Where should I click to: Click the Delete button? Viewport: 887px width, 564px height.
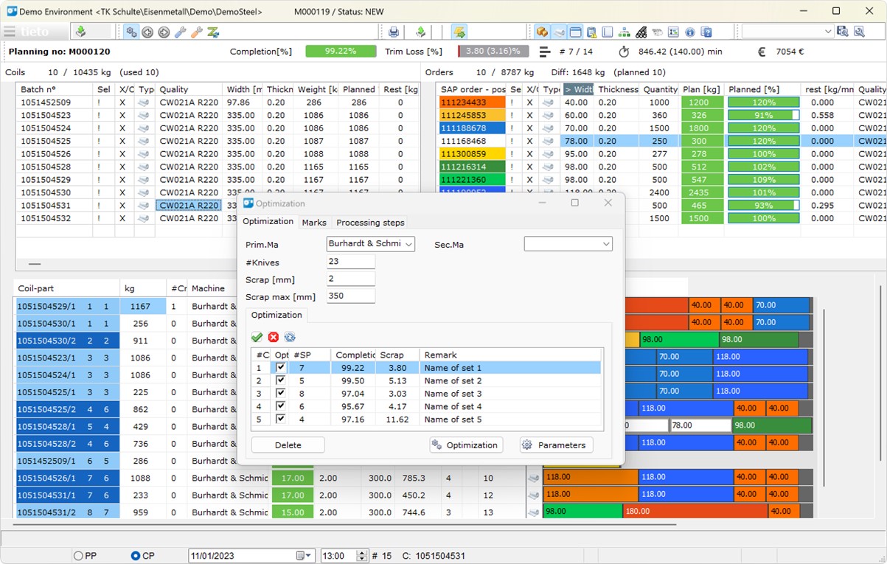point(288,445)
